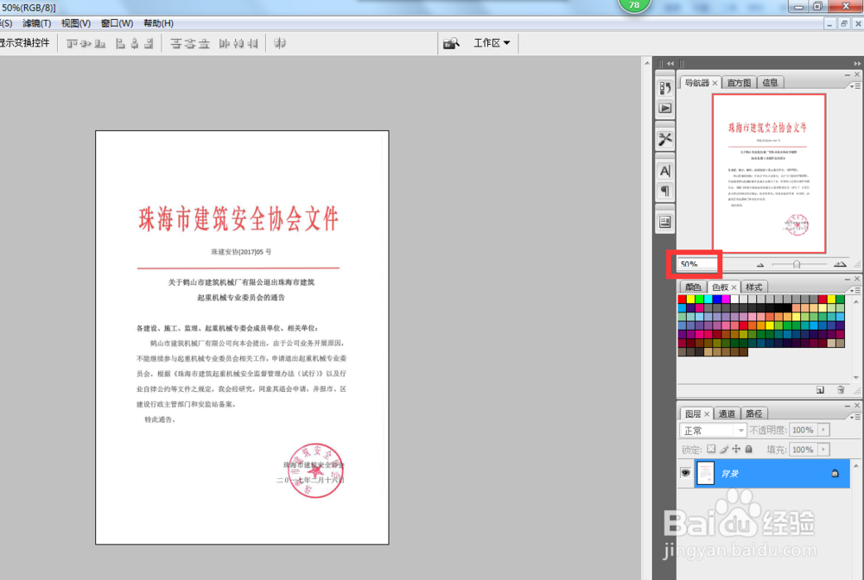Create new swatch from foreground color
This screenshot has width=864, height=580.
[820, 389]
